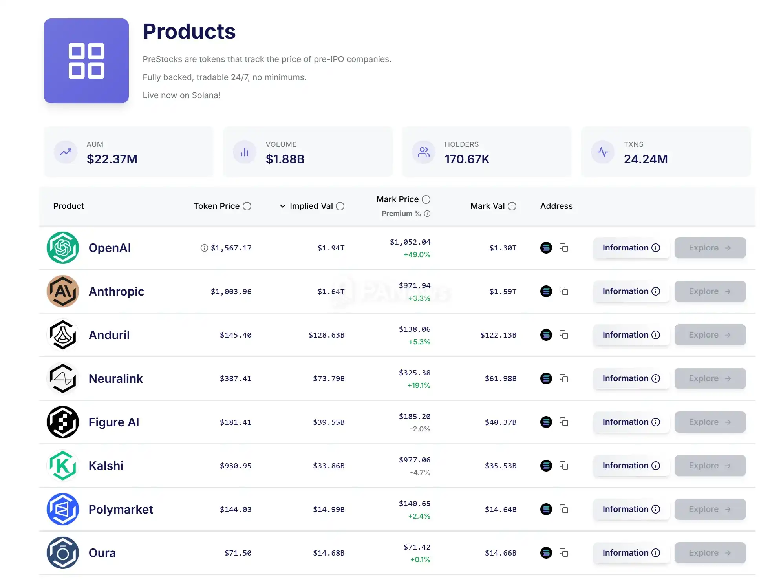781x583 pixels.
Task: Sort by Implied Val chevron
Action: [x=283, y=206]
